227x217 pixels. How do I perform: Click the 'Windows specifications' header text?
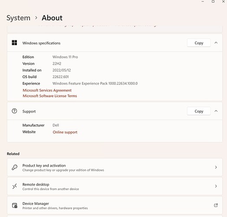point(41,43)
